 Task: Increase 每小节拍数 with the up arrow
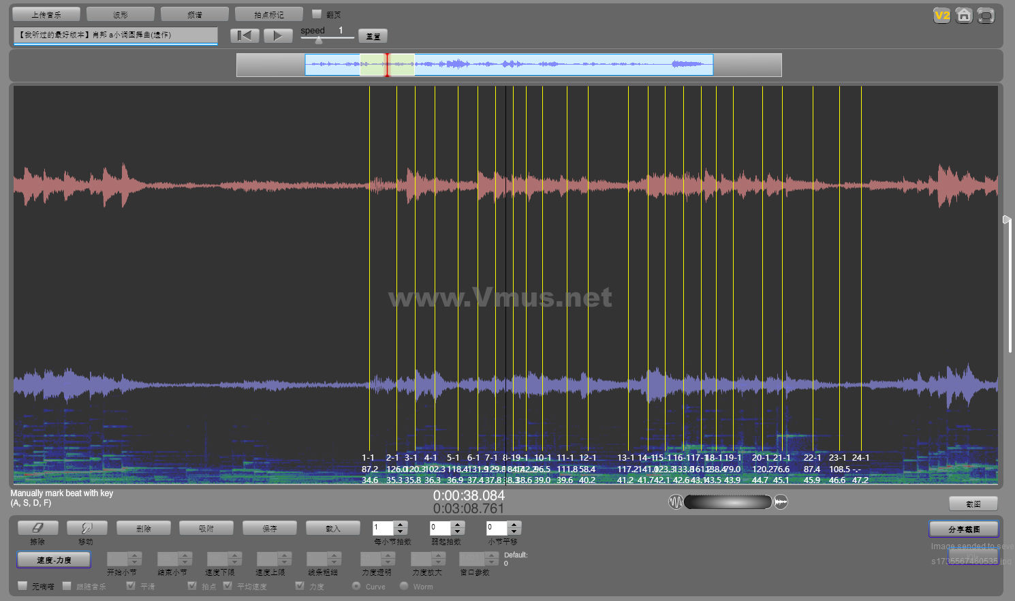point(401,525)
